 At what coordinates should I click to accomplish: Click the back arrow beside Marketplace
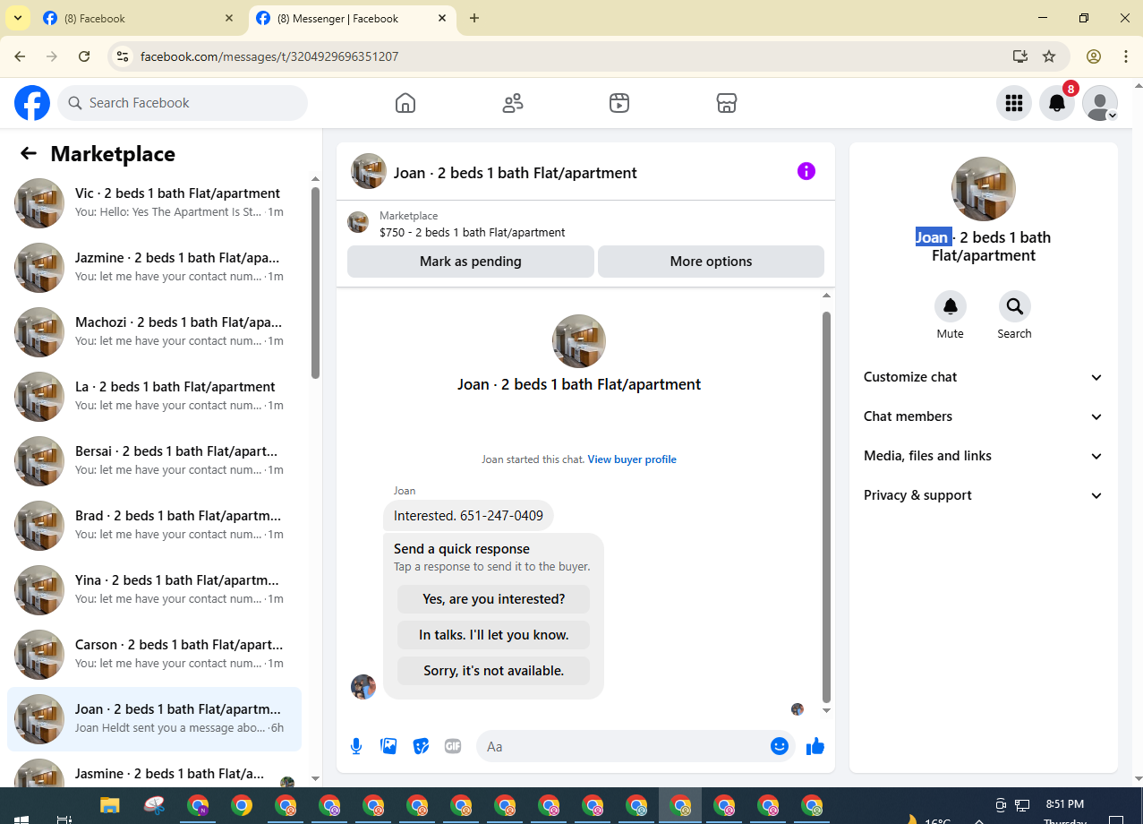(29, 153)
